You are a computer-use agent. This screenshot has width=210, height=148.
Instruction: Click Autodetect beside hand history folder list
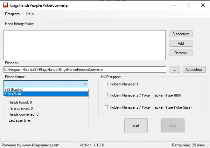181,34
